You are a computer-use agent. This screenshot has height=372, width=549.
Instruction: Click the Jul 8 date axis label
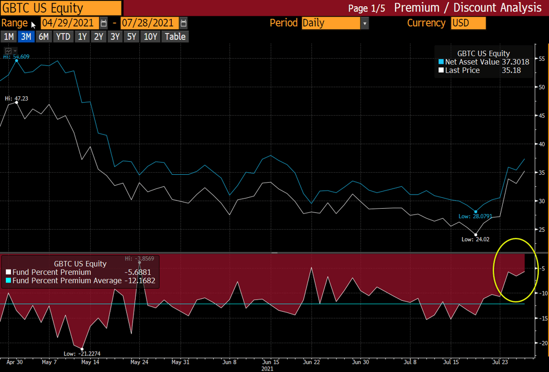[x=410, y=362]
